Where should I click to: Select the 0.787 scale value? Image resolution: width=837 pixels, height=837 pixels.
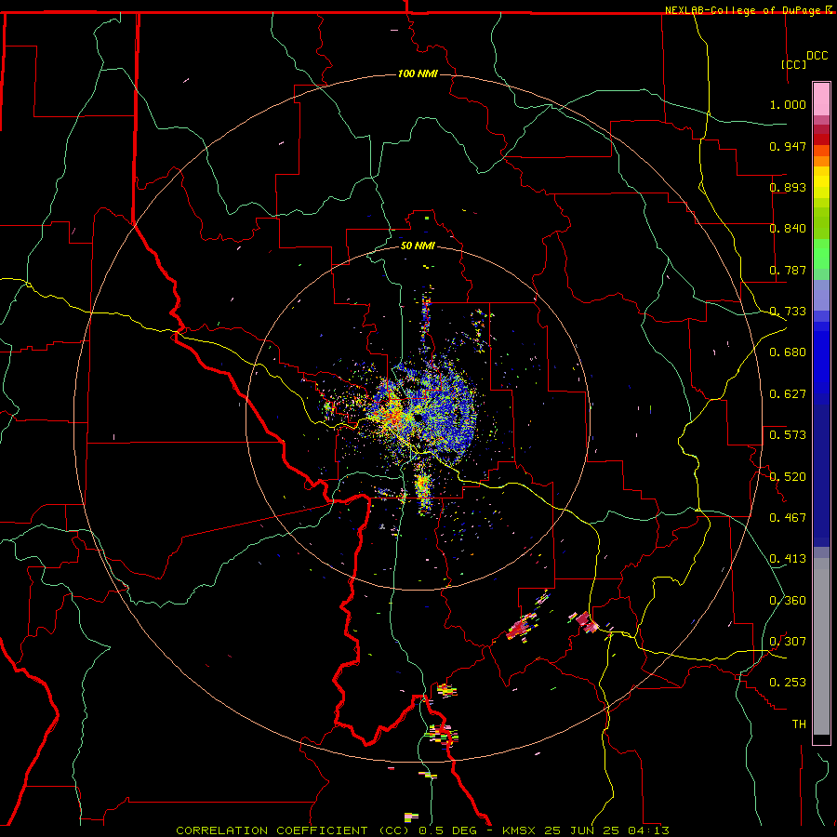coord(788,270)
